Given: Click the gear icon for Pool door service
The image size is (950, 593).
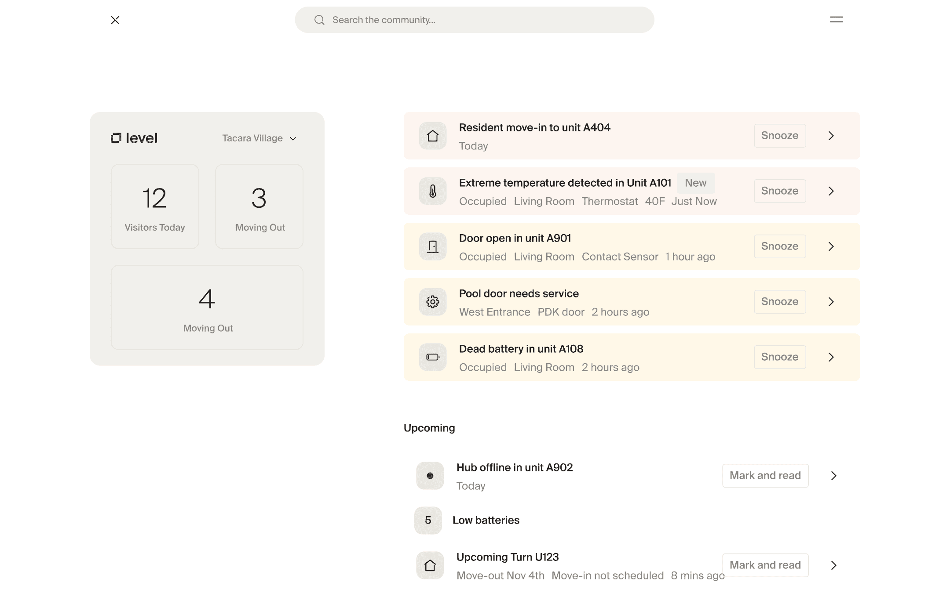Looking at the screenshot, I should pos(432,302).
